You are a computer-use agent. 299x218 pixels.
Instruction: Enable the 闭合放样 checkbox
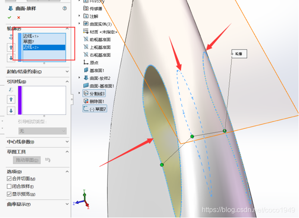tap(9, 186)
